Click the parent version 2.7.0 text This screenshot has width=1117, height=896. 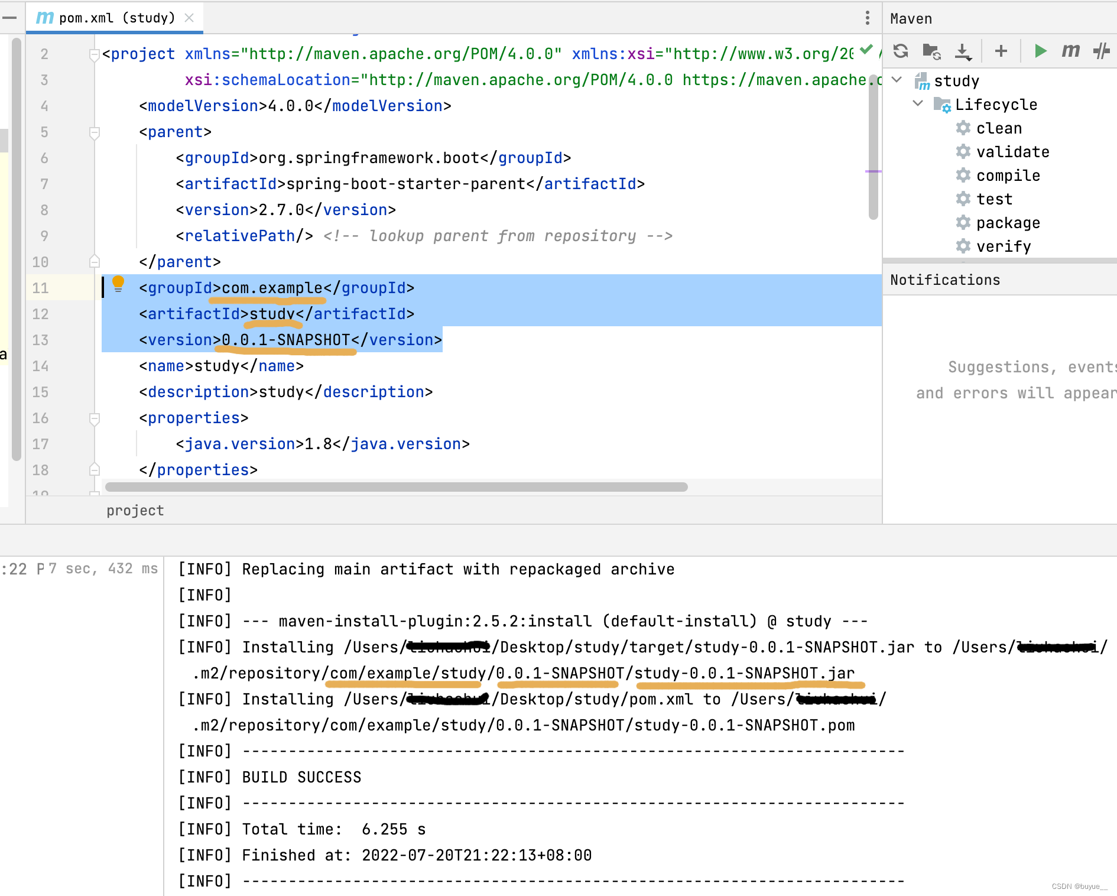pos(282,210)
